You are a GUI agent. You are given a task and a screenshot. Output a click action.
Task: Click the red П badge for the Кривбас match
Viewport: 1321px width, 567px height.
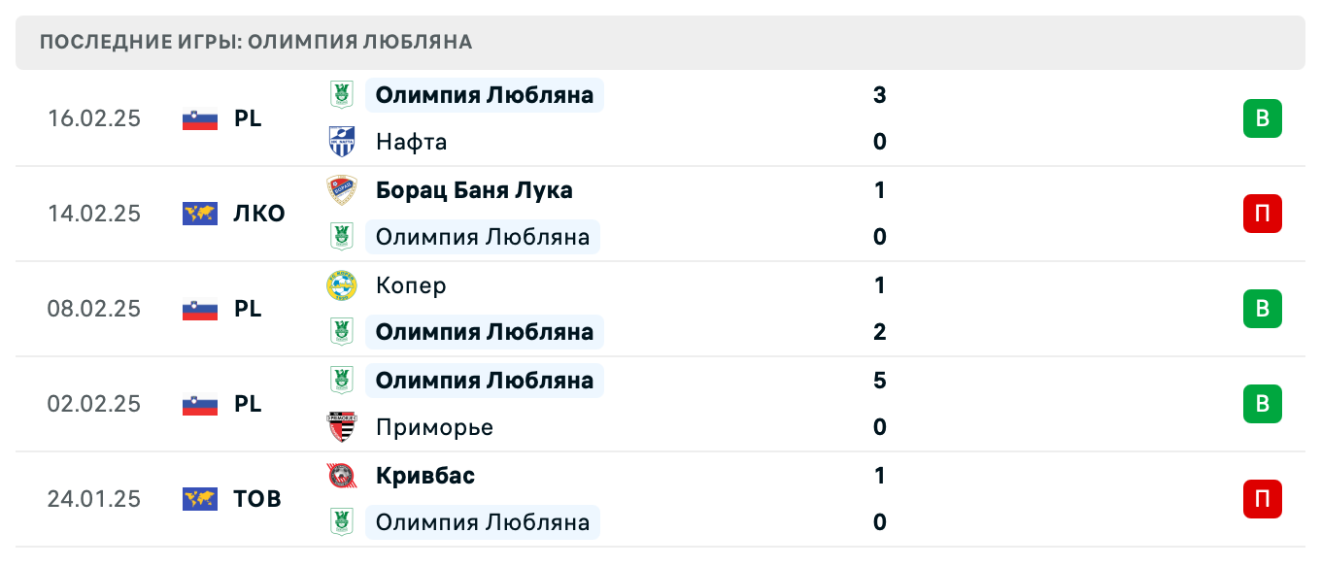click(x=1262, y=499)
